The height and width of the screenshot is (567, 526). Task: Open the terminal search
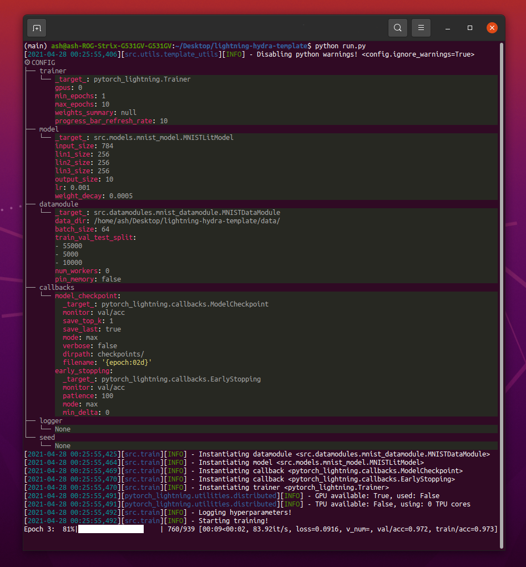click(399, 27)
